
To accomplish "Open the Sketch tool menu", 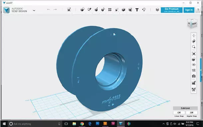I will point(89,10).
